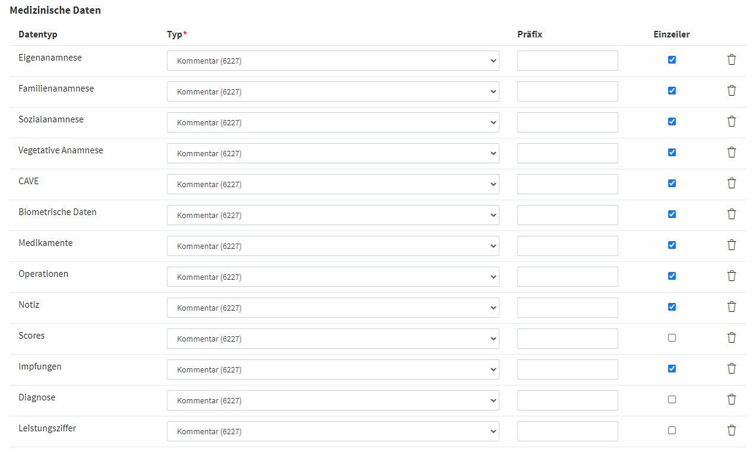
Task: Focus the Präfix input for Medikamente
Action: (567, 246)
